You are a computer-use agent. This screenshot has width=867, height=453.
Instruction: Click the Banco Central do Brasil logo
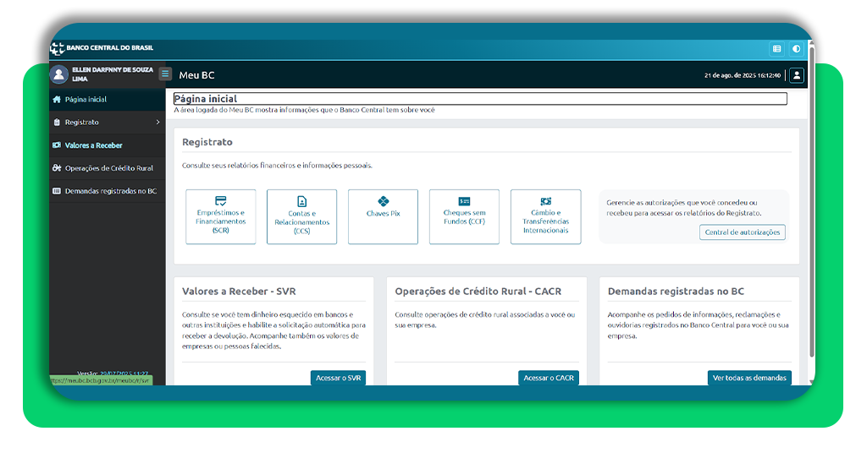click(x=102, y=48)
